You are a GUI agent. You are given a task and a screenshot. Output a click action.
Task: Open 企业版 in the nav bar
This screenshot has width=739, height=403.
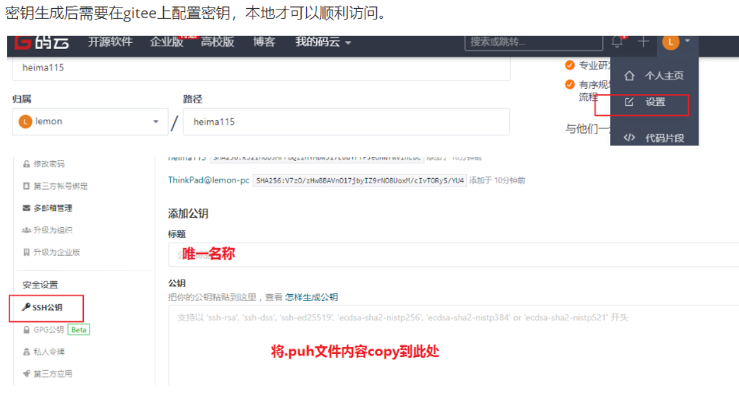(x=166, y=42)
